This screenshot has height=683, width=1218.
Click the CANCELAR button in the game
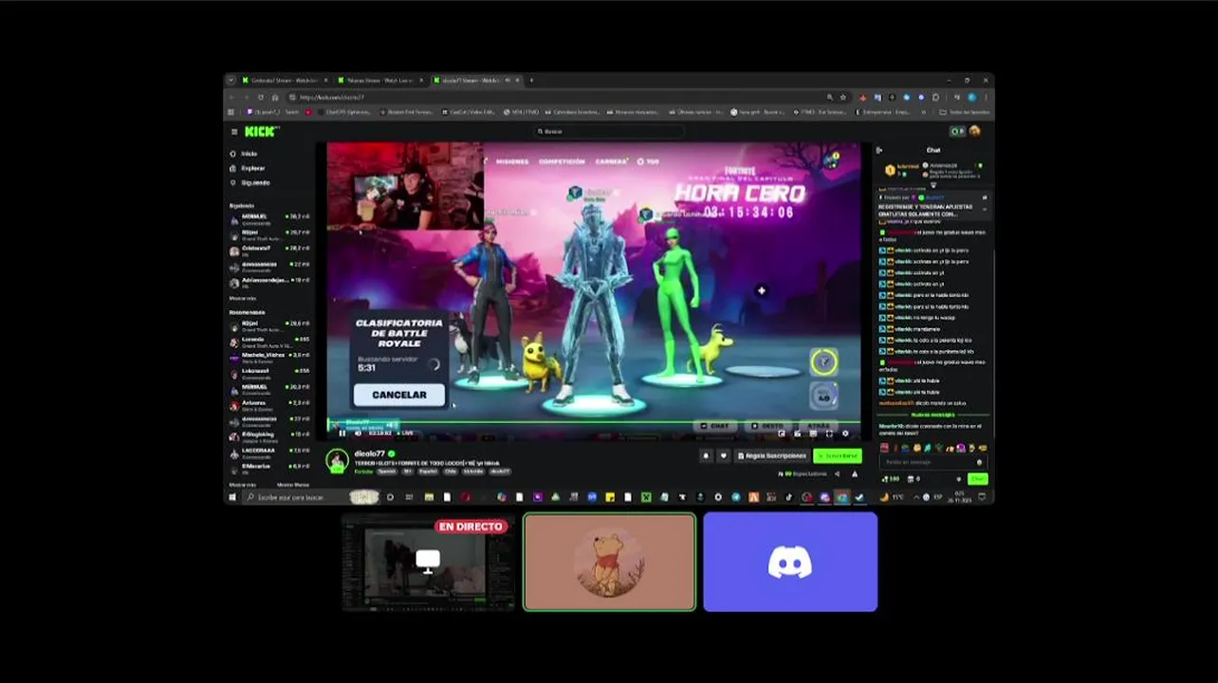(x=399, y=395)
